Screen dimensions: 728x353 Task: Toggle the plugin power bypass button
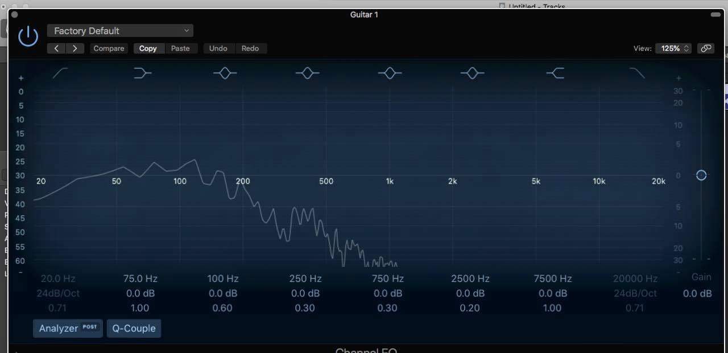28,37
